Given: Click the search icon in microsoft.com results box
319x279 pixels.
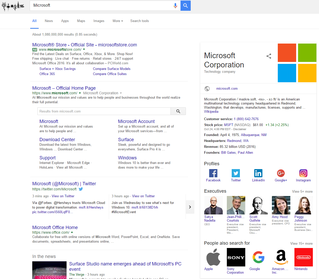Looking at the screenshot, I should (x=178, y=111).
